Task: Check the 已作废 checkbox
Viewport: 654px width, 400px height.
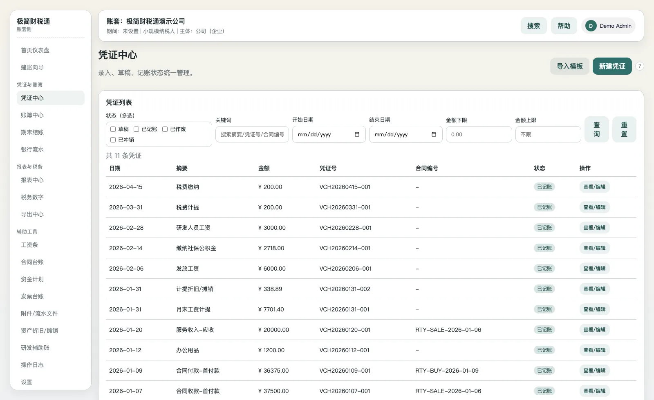Action: (x=165, y=129)
